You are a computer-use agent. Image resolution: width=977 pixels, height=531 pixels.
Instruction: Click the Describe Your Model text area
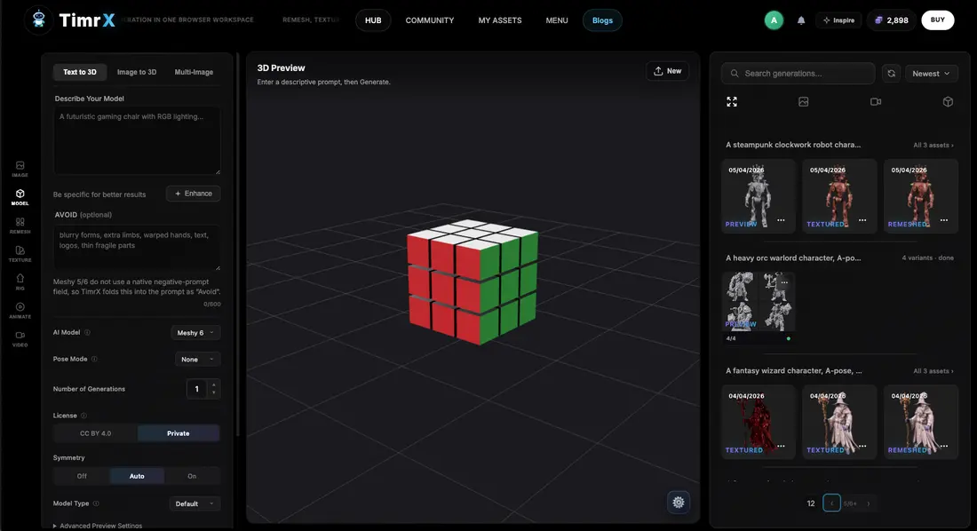[x=137, y=141]
